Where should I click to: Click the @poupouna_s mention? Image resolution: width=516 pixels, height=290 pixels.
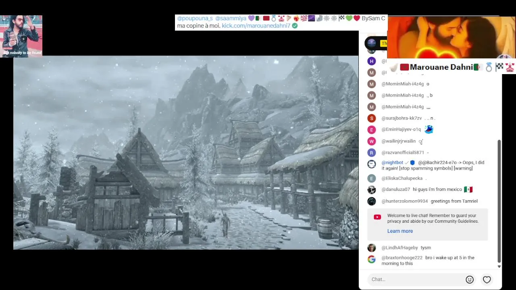pyautogui.click(x=195, y=19)
